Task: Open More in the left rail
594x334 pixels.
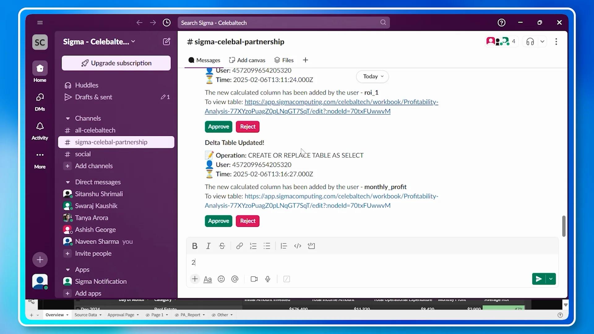Action: coord(40,160)
